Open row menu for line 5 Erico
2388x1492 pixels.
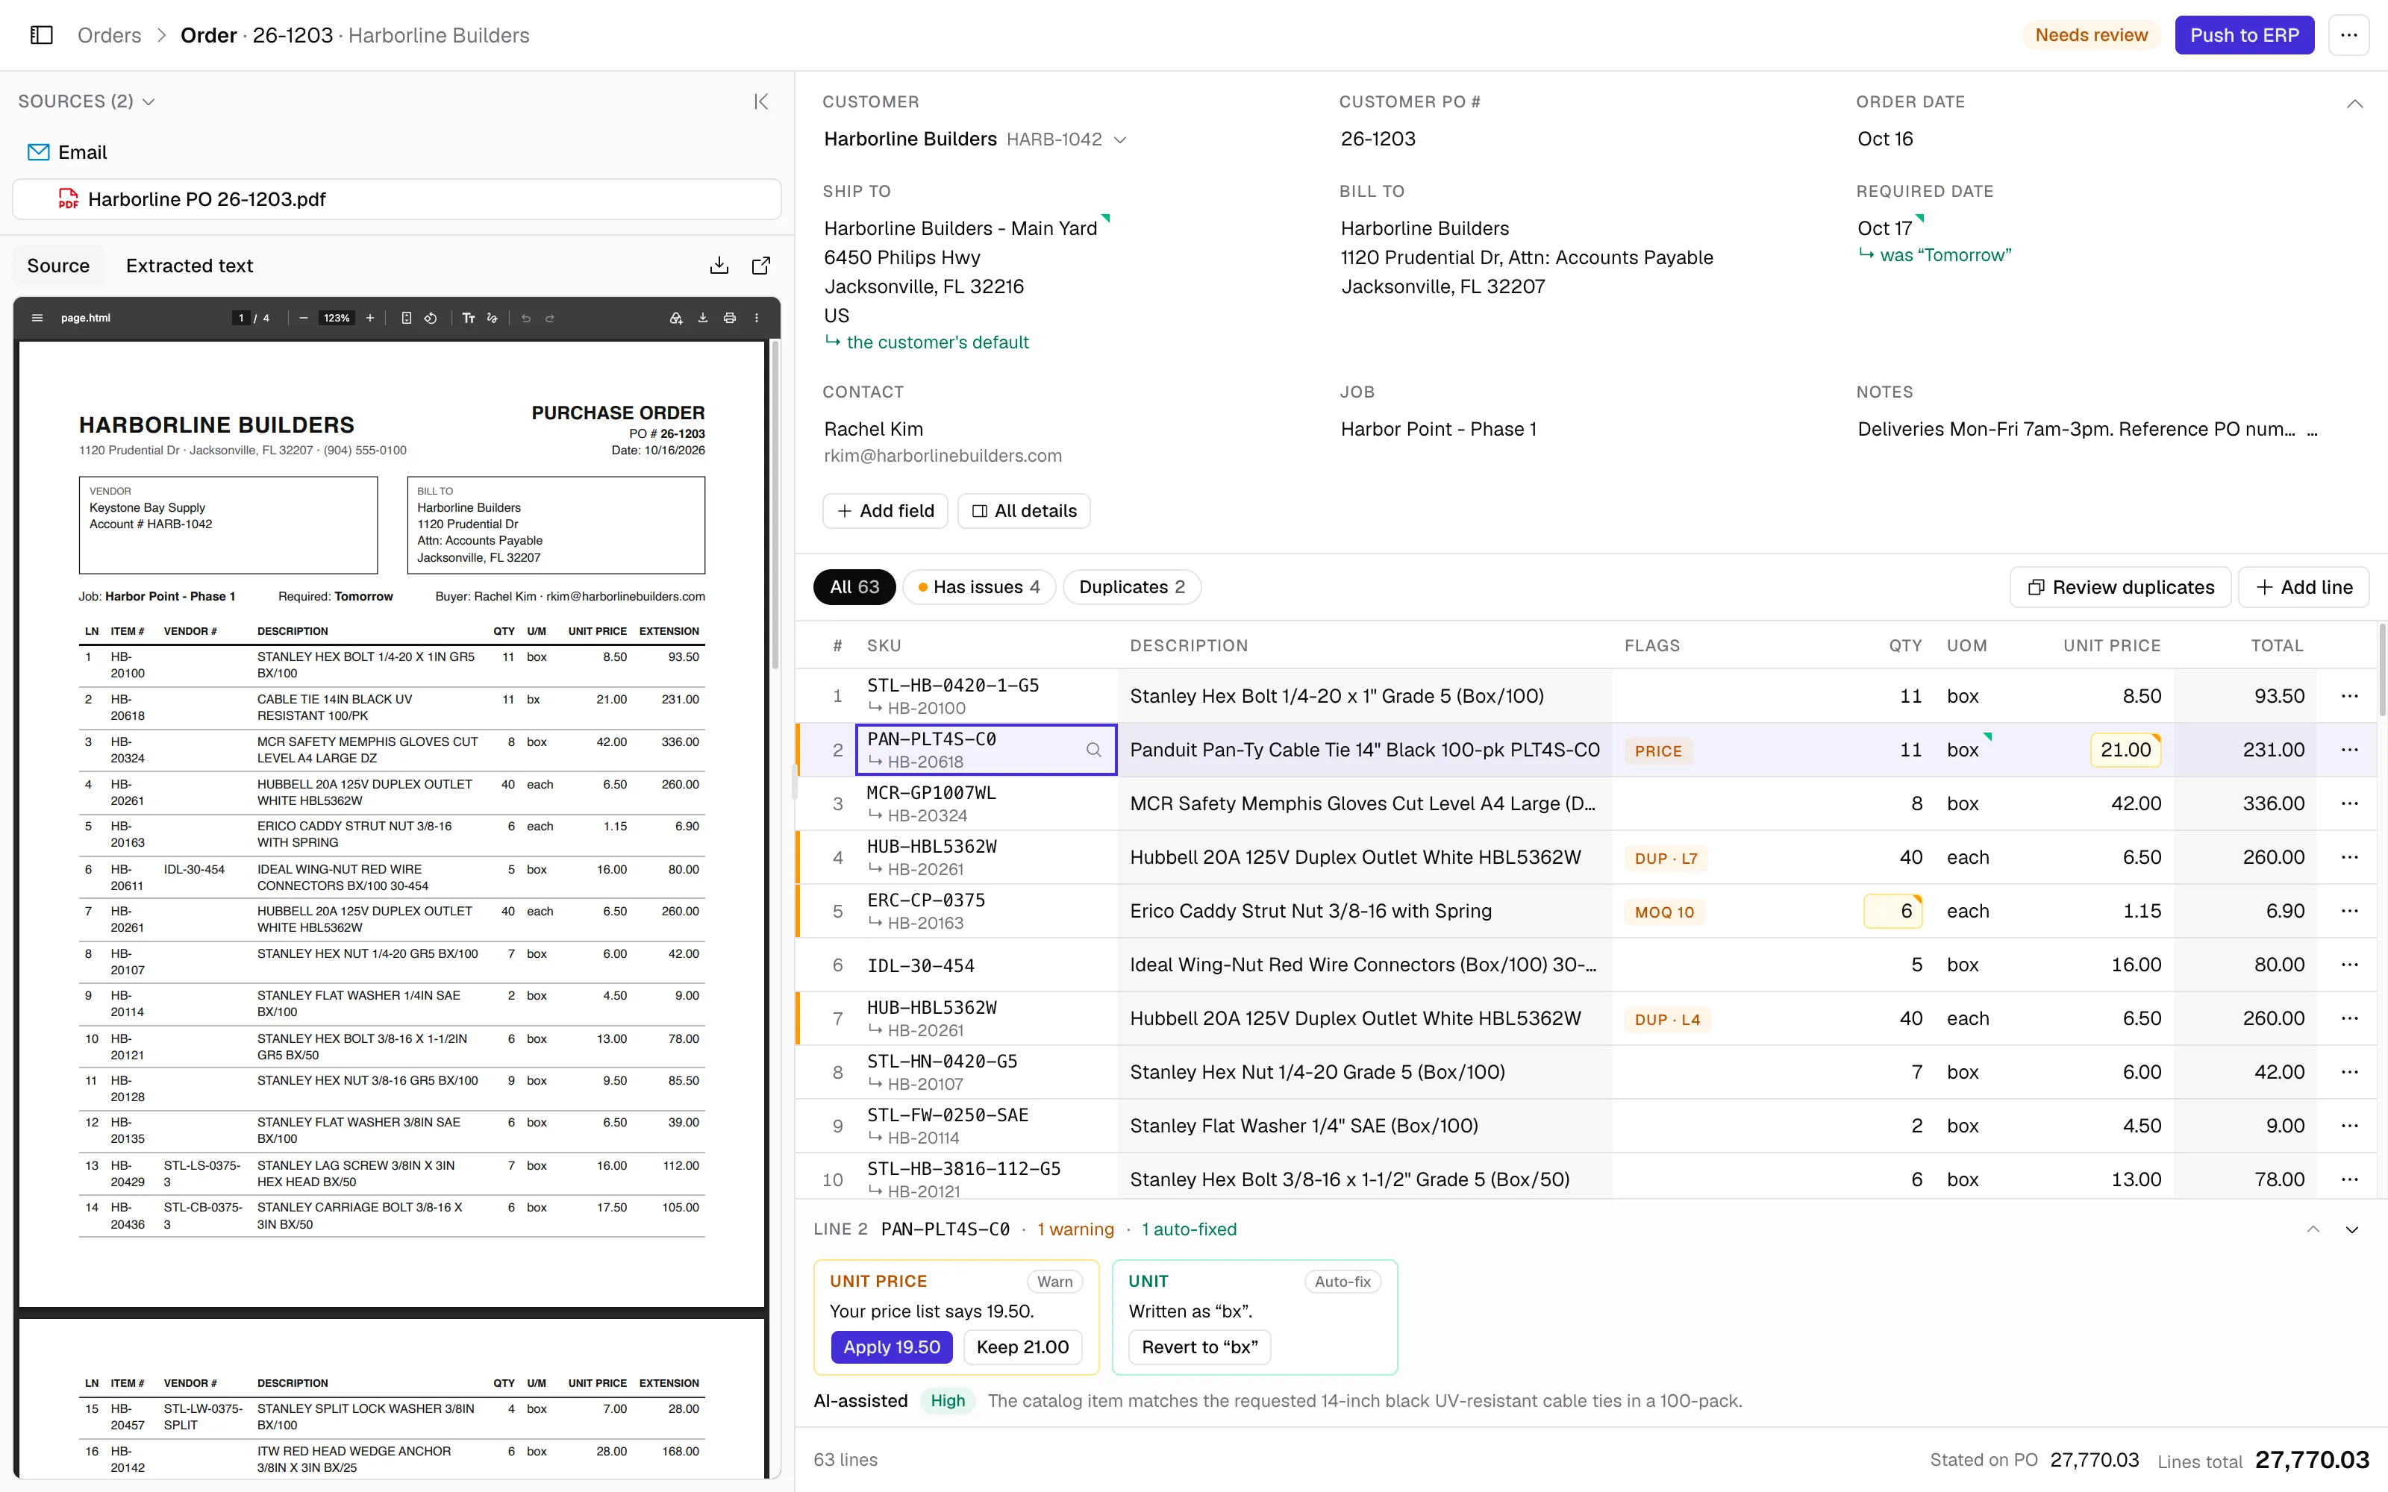(x=2349, y=911)
